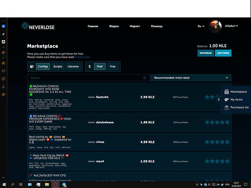Open Downloads icon in Opera sidebar
The height and width of the screenshot is (188, 251).
3,86
